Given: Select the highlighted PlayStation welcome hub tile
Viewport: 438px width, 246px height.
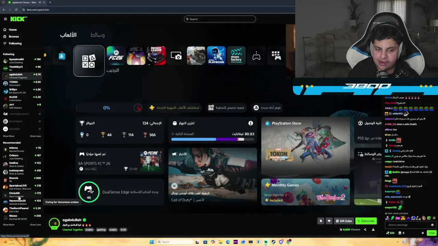Looking at the screenshot, I should click(89, 61).
